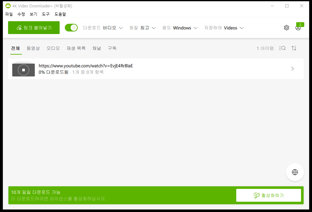Screen dimensions: 312x212
Task: Open the 수정 menu
Action: pos(21,14)
